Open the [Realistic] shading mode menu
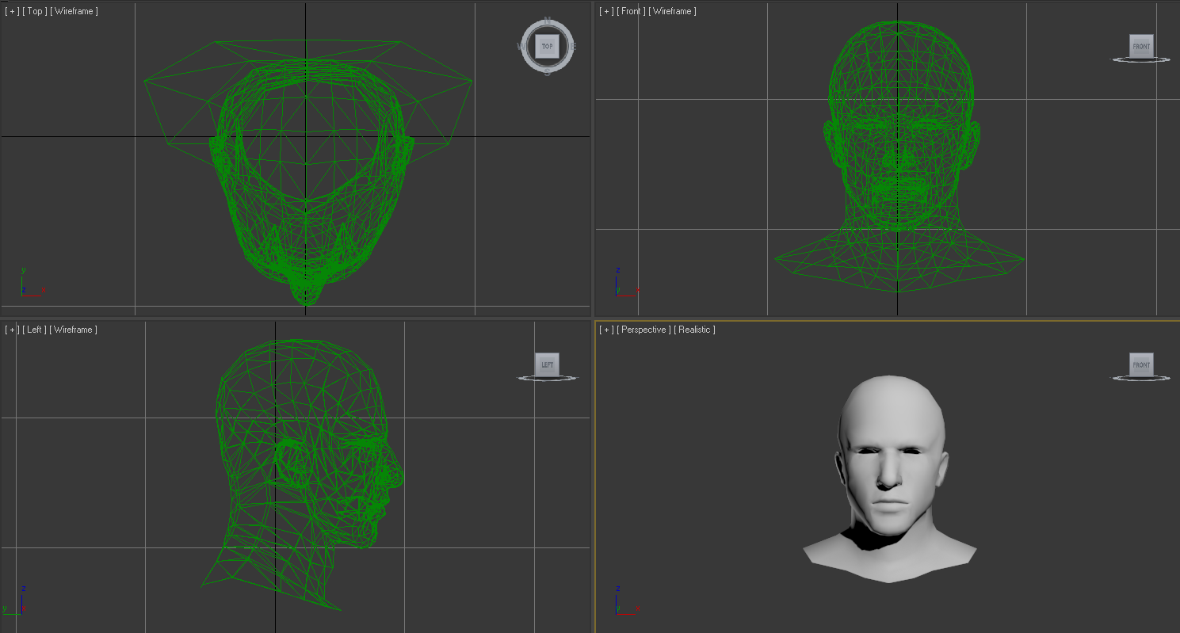 pos(694,330)
